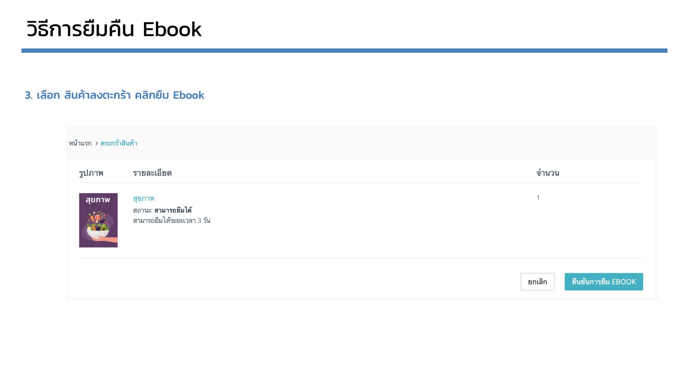Open the purple สุขภาพ book cover thumbnail

(98, 220)
